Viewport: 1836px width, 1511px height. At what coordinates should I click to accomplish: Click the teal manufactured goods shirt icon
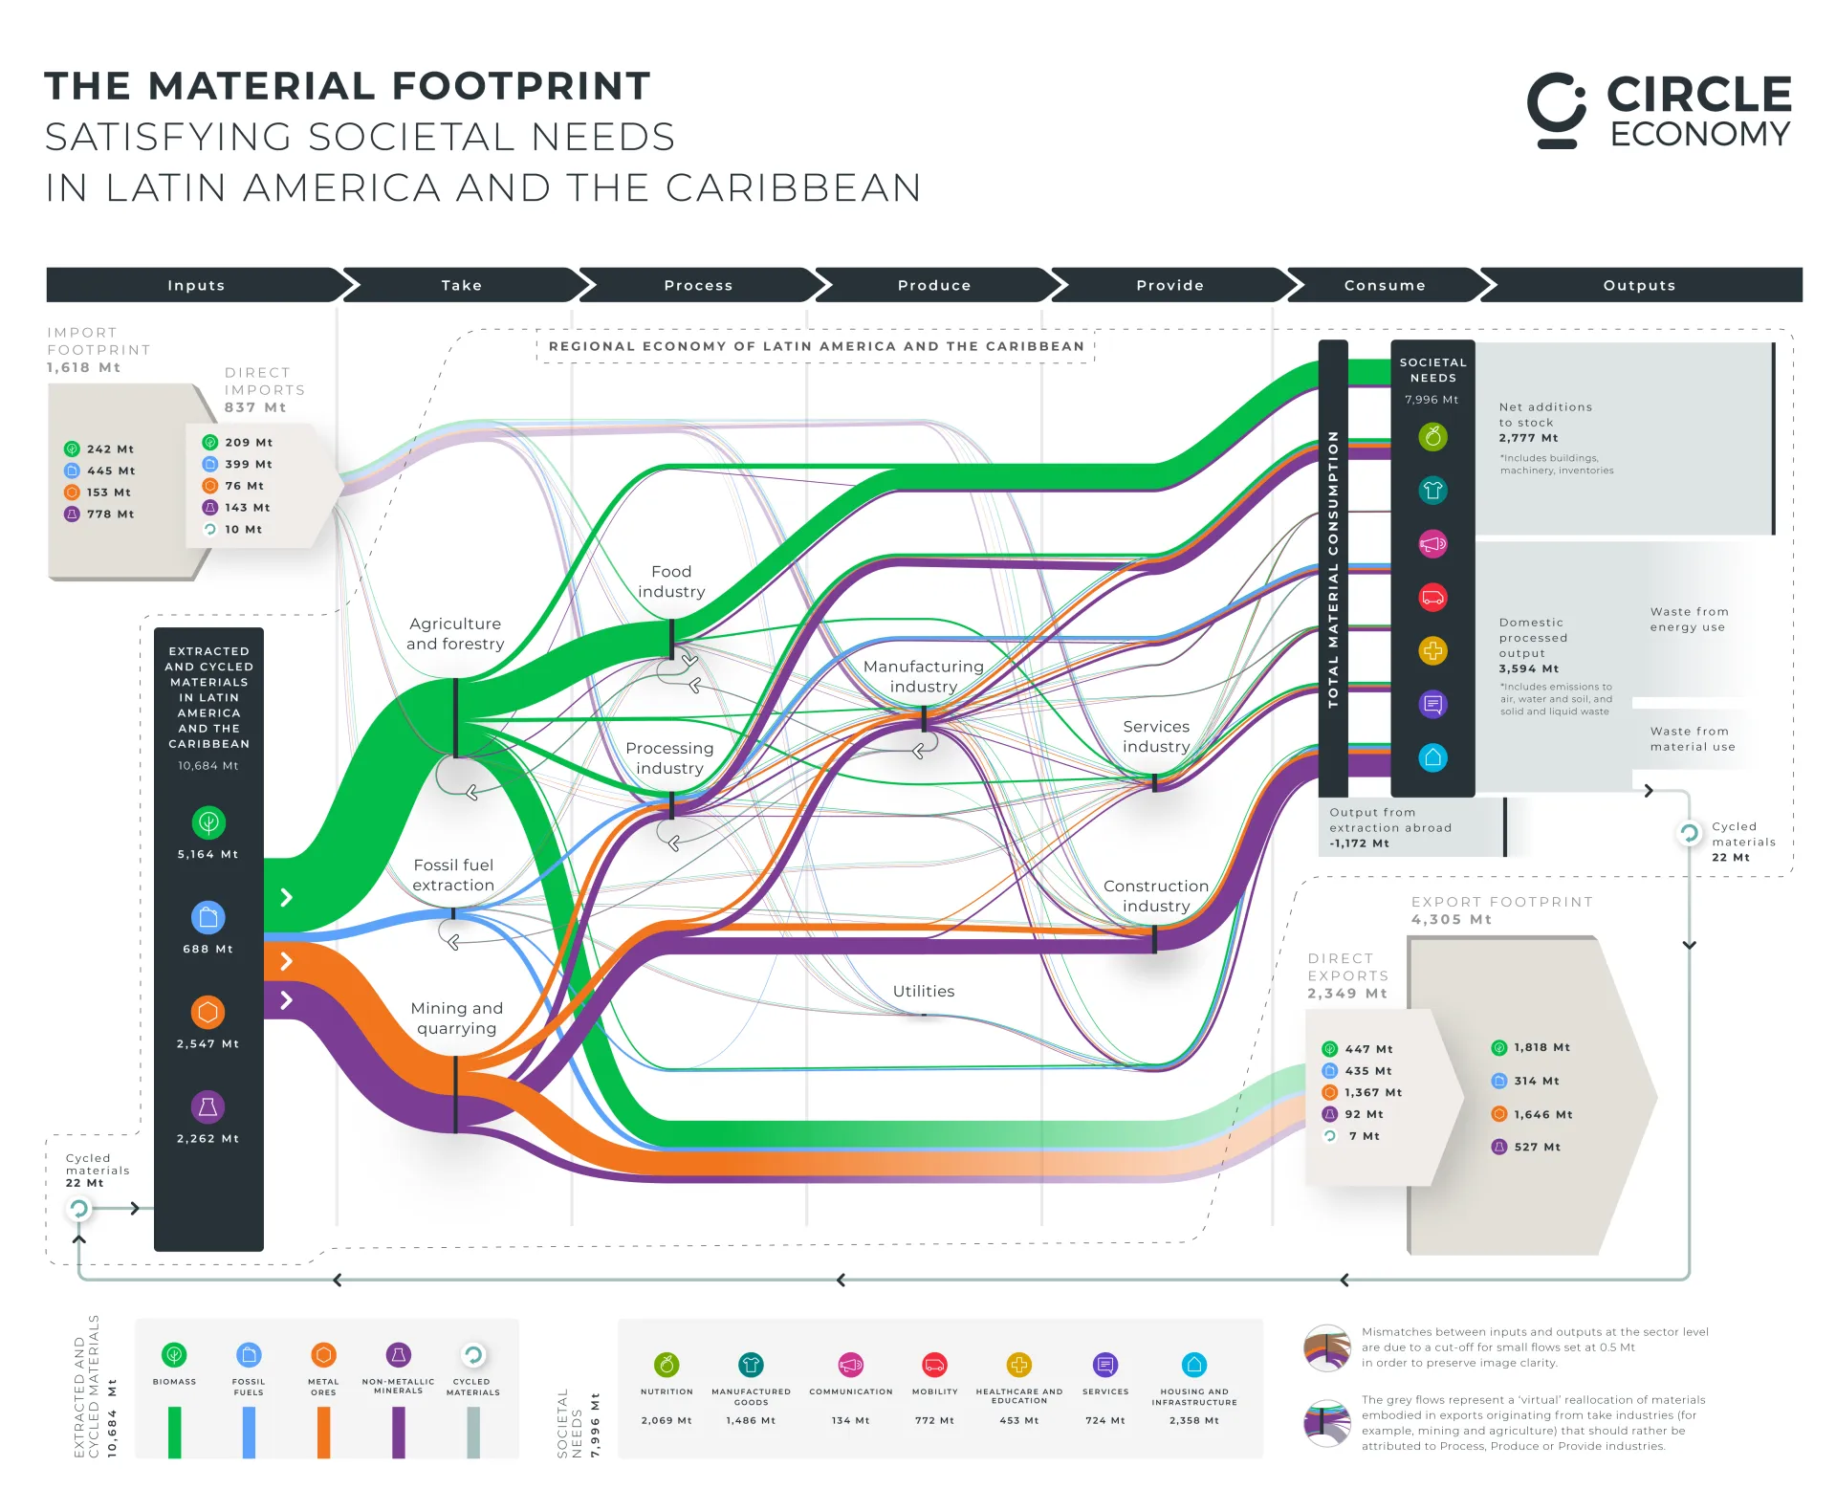(x=1432, y=491)
